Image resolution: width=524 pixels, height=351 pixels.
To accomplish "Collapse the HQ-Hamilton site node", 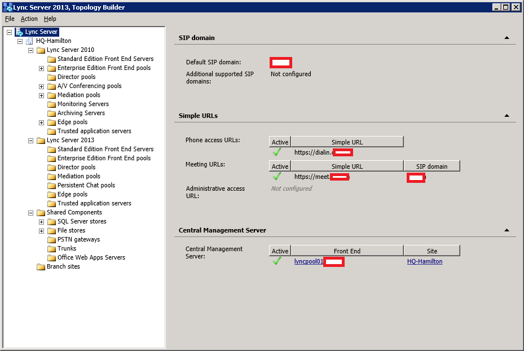I will tap(20, 41).
